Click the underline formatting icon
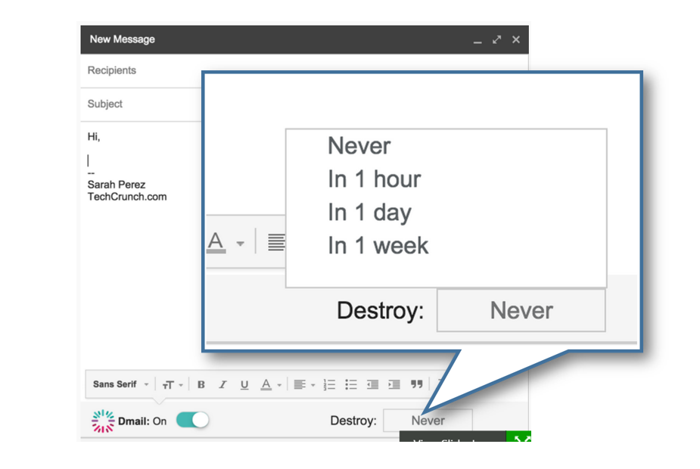This screenshot has width=700, height=469. tap(244, 385)
